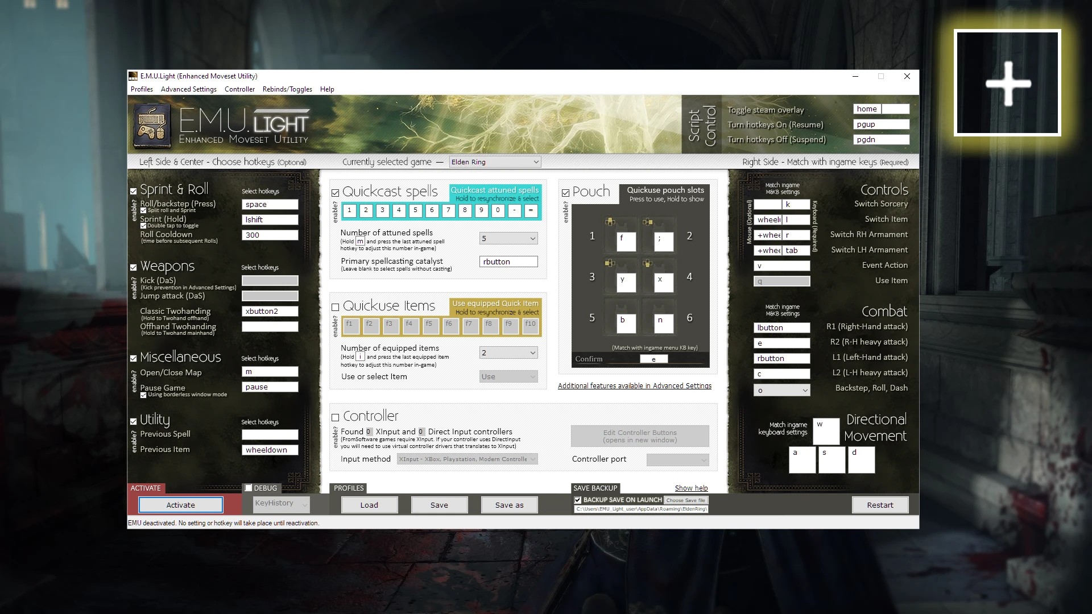1092x614 pixels.
Task: Expand the Number of attuned spells dropdown
Action: click(508, 238)
